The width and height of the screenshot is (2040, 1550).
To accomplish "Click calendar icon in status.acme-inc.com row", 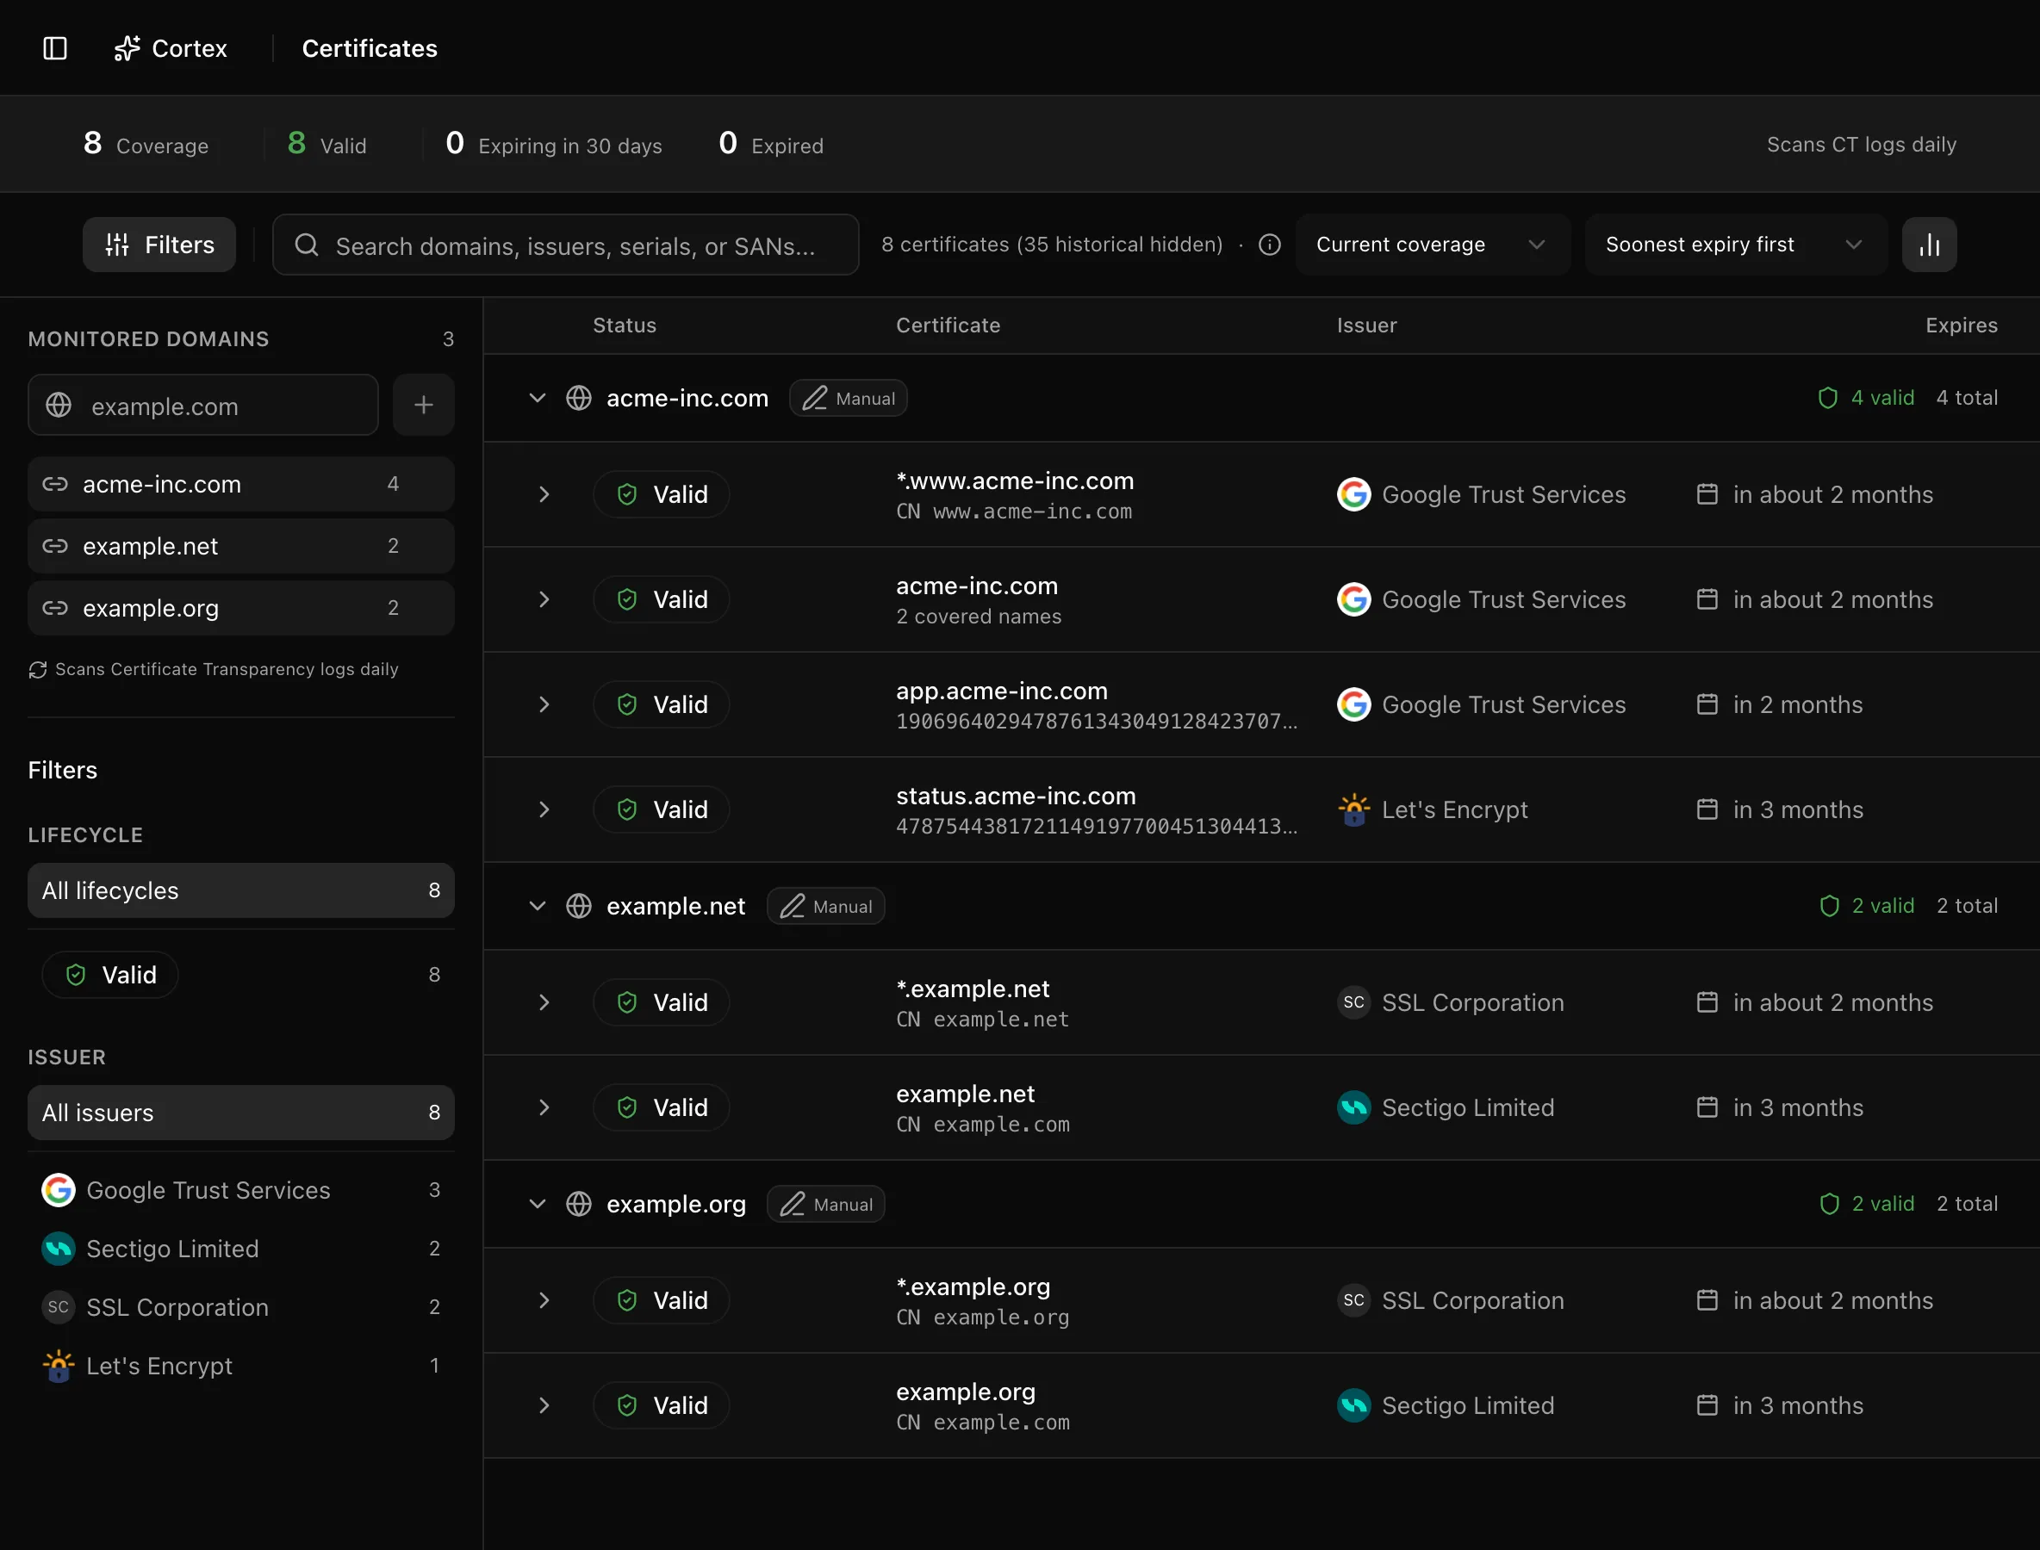I will (1707, 810).
